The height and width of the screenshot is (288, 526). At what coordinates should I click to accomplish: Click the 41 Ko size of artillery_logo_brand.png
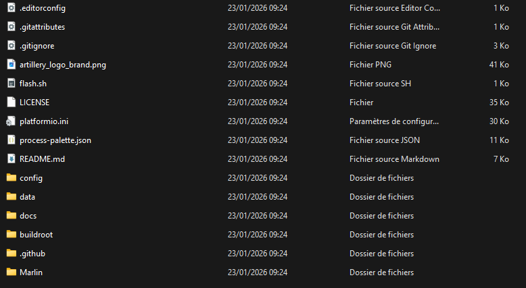[x=499, y=65]
